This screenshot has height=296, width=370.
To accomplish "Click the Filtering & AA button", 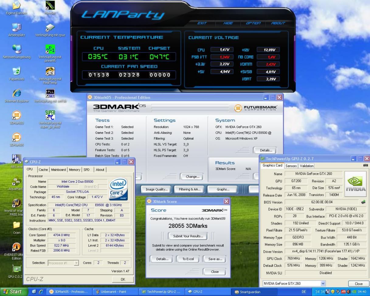I will (190, 189).
